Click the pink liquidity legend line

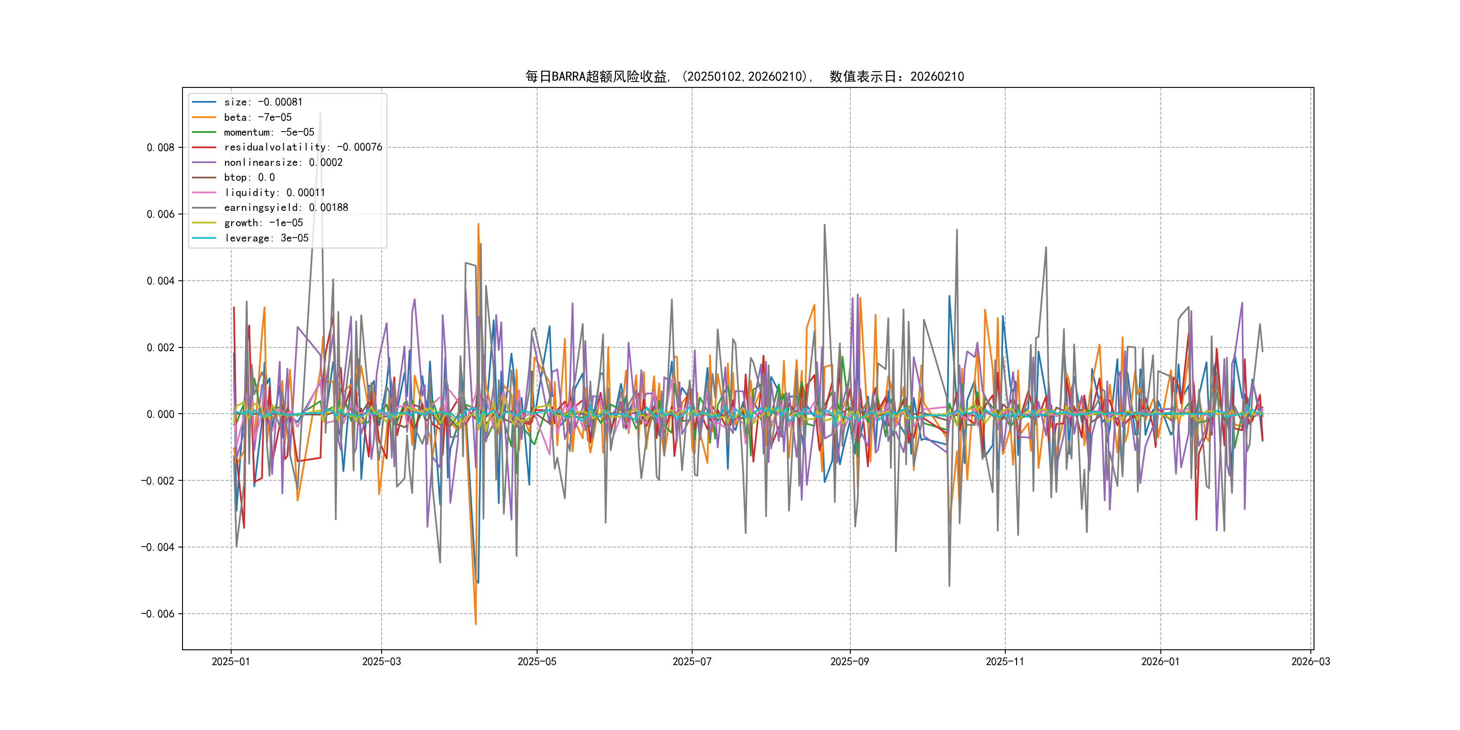(204, 193)
